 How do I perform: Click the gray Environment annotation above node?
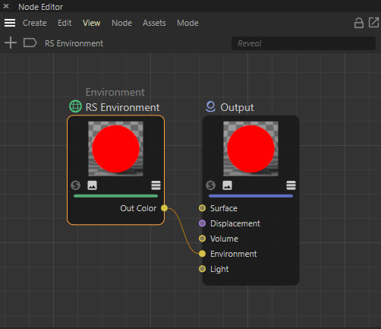click(x=115, y=92)
